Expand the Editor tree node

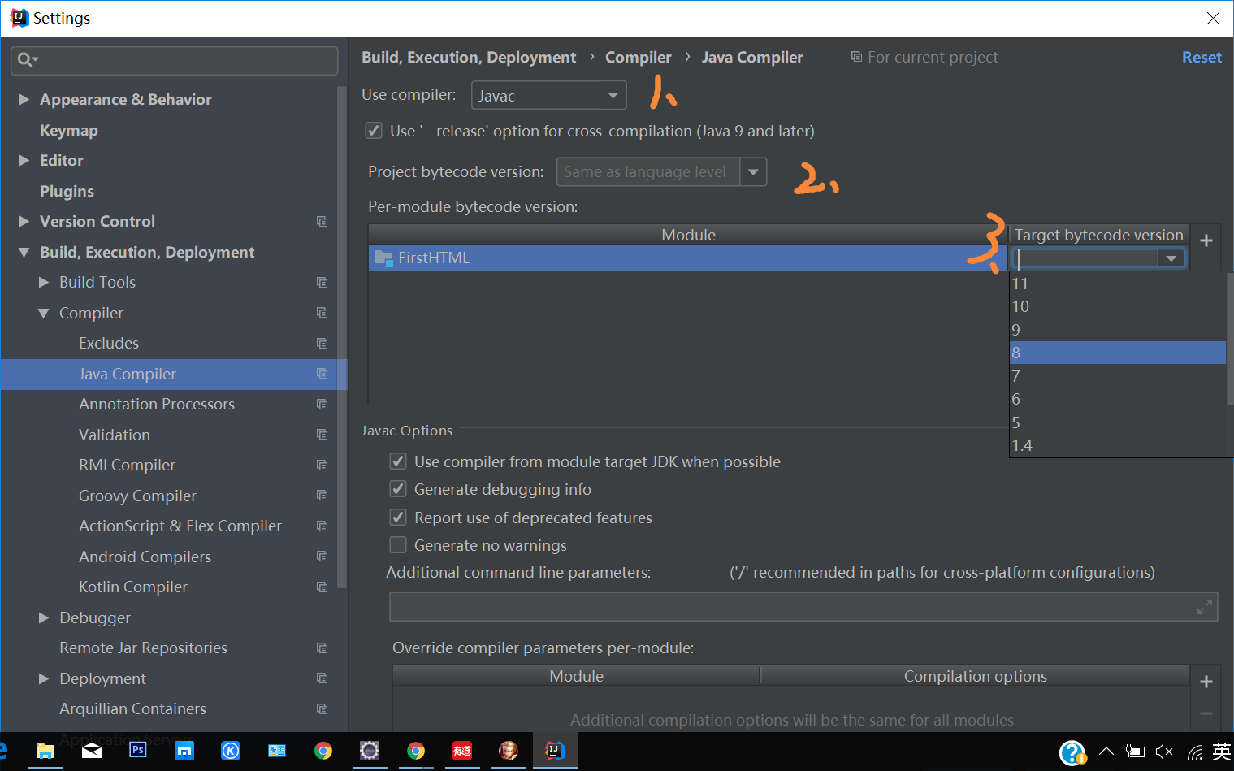[x=24, y=160]
